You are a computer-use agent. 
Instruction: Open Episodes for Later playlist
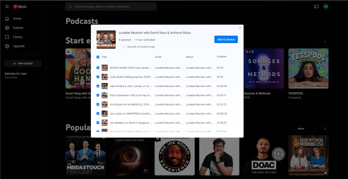coord(16,75)
